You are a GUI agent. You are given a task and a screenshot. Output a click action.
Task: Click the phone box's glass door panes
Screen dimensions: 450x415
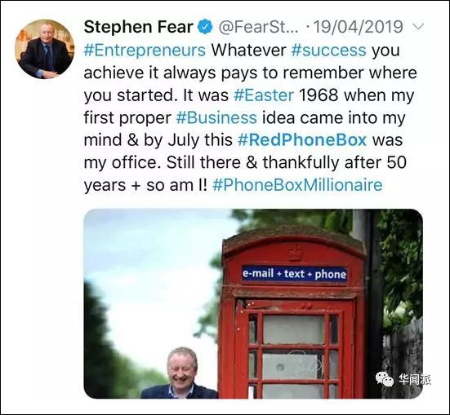tap(293, 354)
